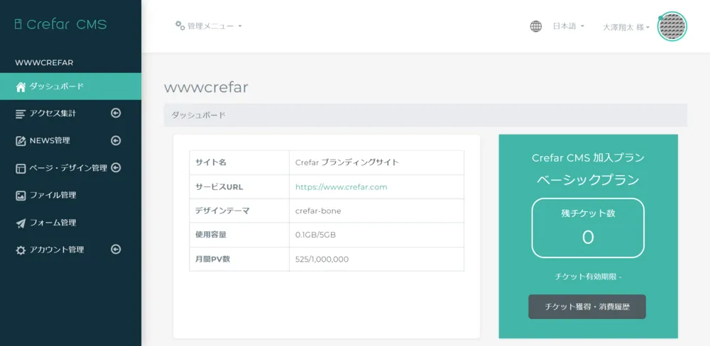
Task: Click the globe language icon
Action: tap(535, 26)
